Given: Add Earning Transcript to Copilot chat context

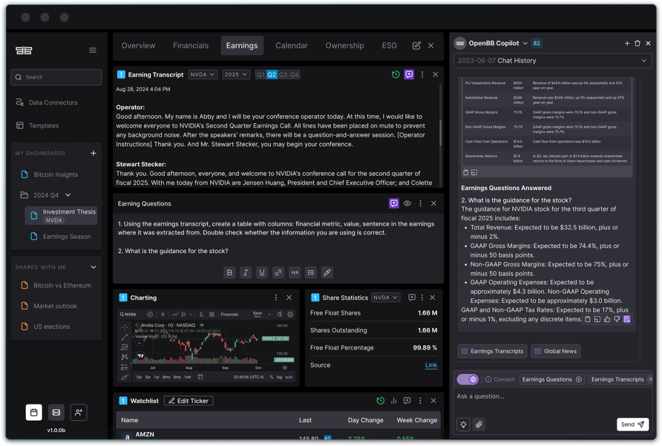Looking at the screenshot, I should 409,75.
